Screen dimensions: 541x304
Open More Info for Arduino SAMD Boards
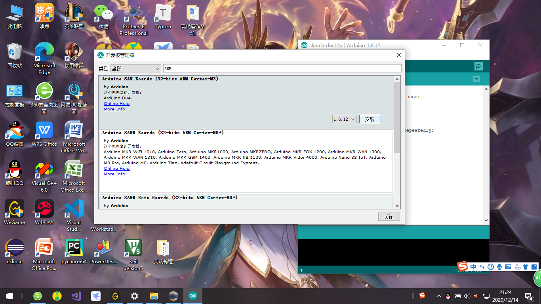pos(114,174)
